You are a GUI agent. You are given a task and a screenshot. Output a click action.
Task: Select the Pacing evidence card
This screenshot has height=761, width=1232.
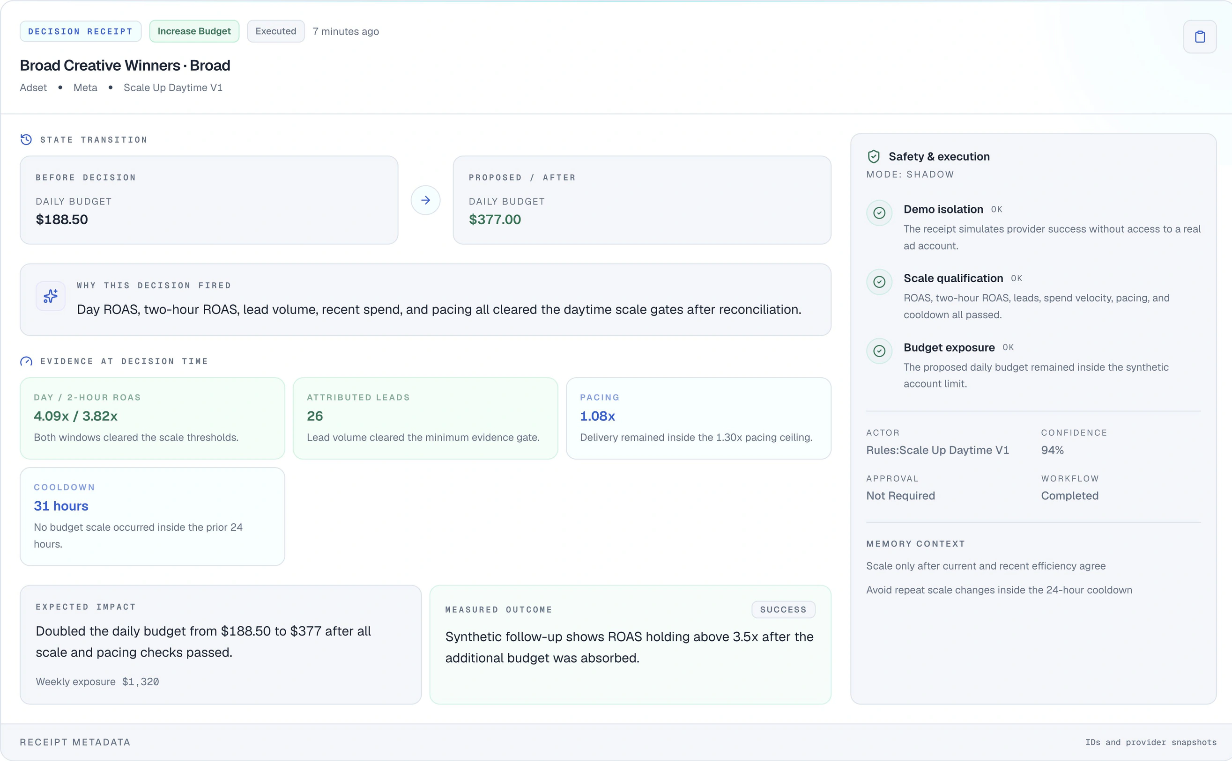pos(698,418)
